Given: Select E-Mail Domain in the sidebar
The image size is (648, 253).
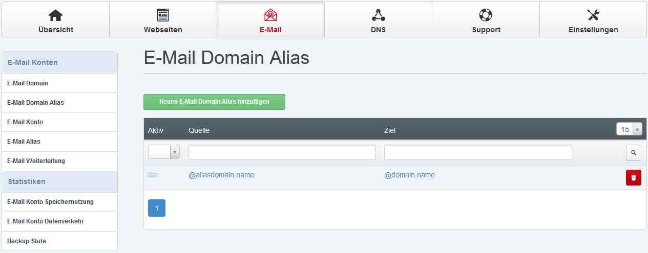Looking at the screenshot, I should point(28,83).
